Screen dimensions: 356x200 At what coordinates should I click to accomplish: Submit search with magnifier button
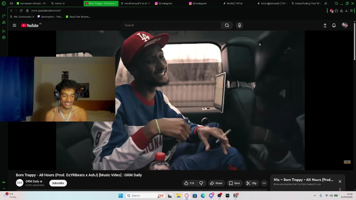coord(227,25)
